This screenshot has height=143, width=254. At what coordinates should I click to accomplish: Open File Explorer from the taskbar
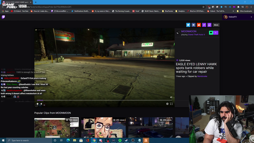[x=75, y=140]
